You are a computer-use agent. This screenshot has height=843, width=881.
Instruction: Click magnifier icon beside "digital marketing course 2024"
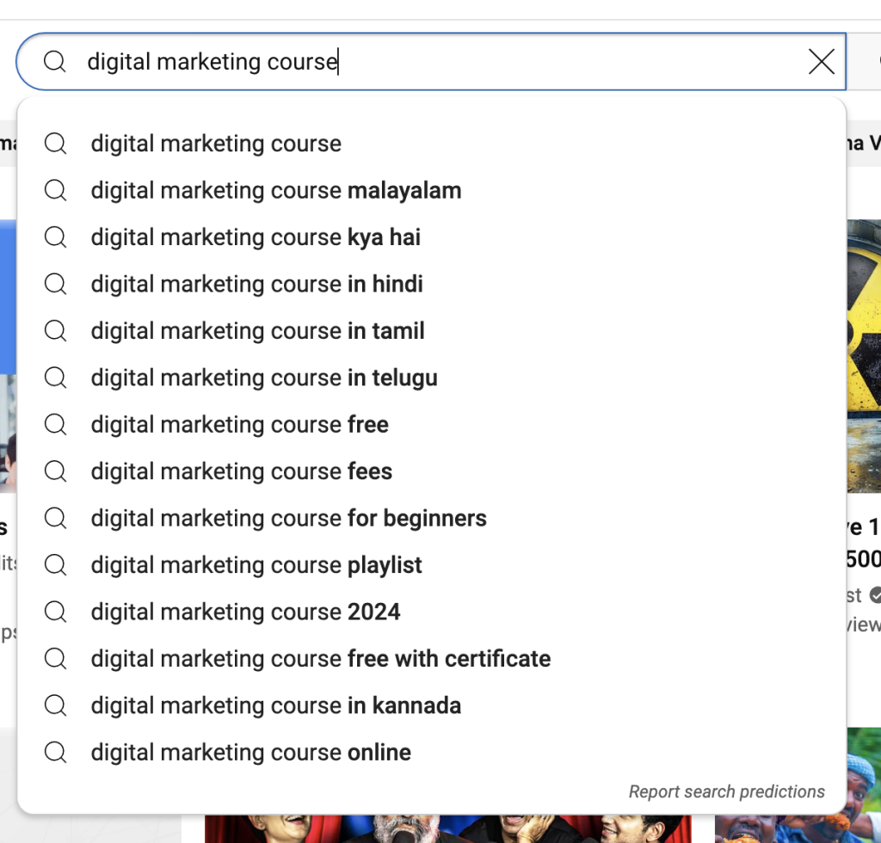[54, 612]
